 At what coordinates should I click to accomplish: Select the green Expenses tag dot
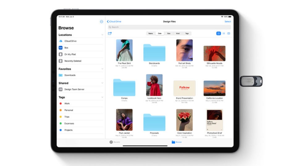61,123
